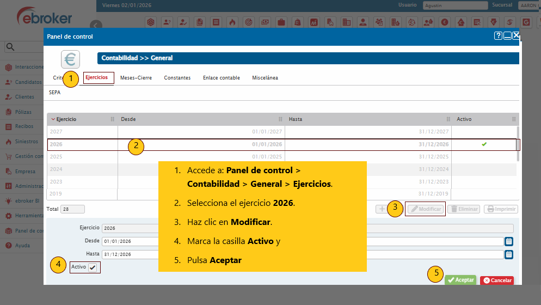
Task: Click the help question mark icon
Action: (498, 36)
